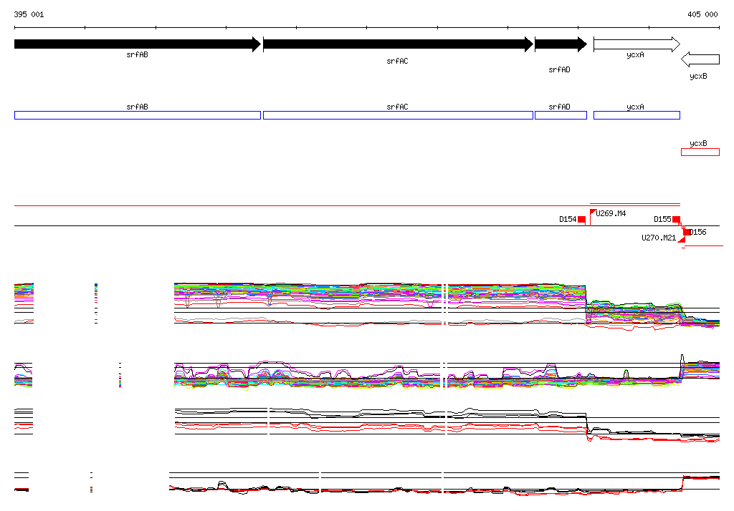Click the ycxA label under white arrow

635,55
